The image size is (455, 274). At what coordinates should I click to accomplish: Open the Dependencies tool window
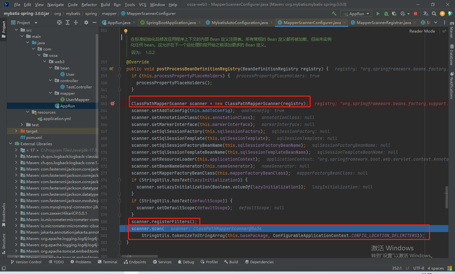click(258, 262)
